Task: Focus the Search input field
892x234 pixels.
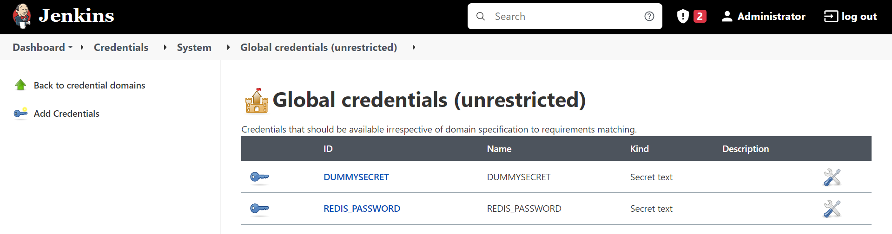Action: coord(562,16)
